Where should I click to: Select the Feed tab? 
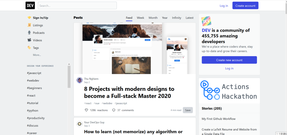129,18
